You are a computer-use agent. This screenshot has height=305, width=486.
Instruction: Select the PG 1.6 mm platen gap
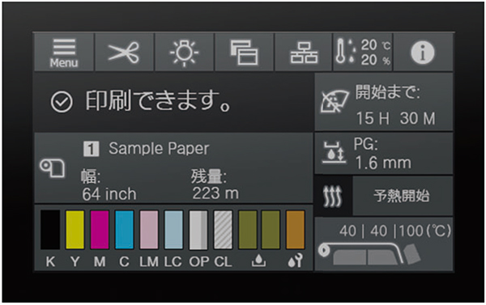(x=384, y=154)
